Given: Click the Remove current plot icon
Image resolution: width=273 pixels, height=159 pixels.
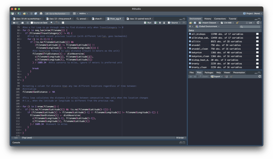Looking at the screenshot, I should (x=226, y=76).
